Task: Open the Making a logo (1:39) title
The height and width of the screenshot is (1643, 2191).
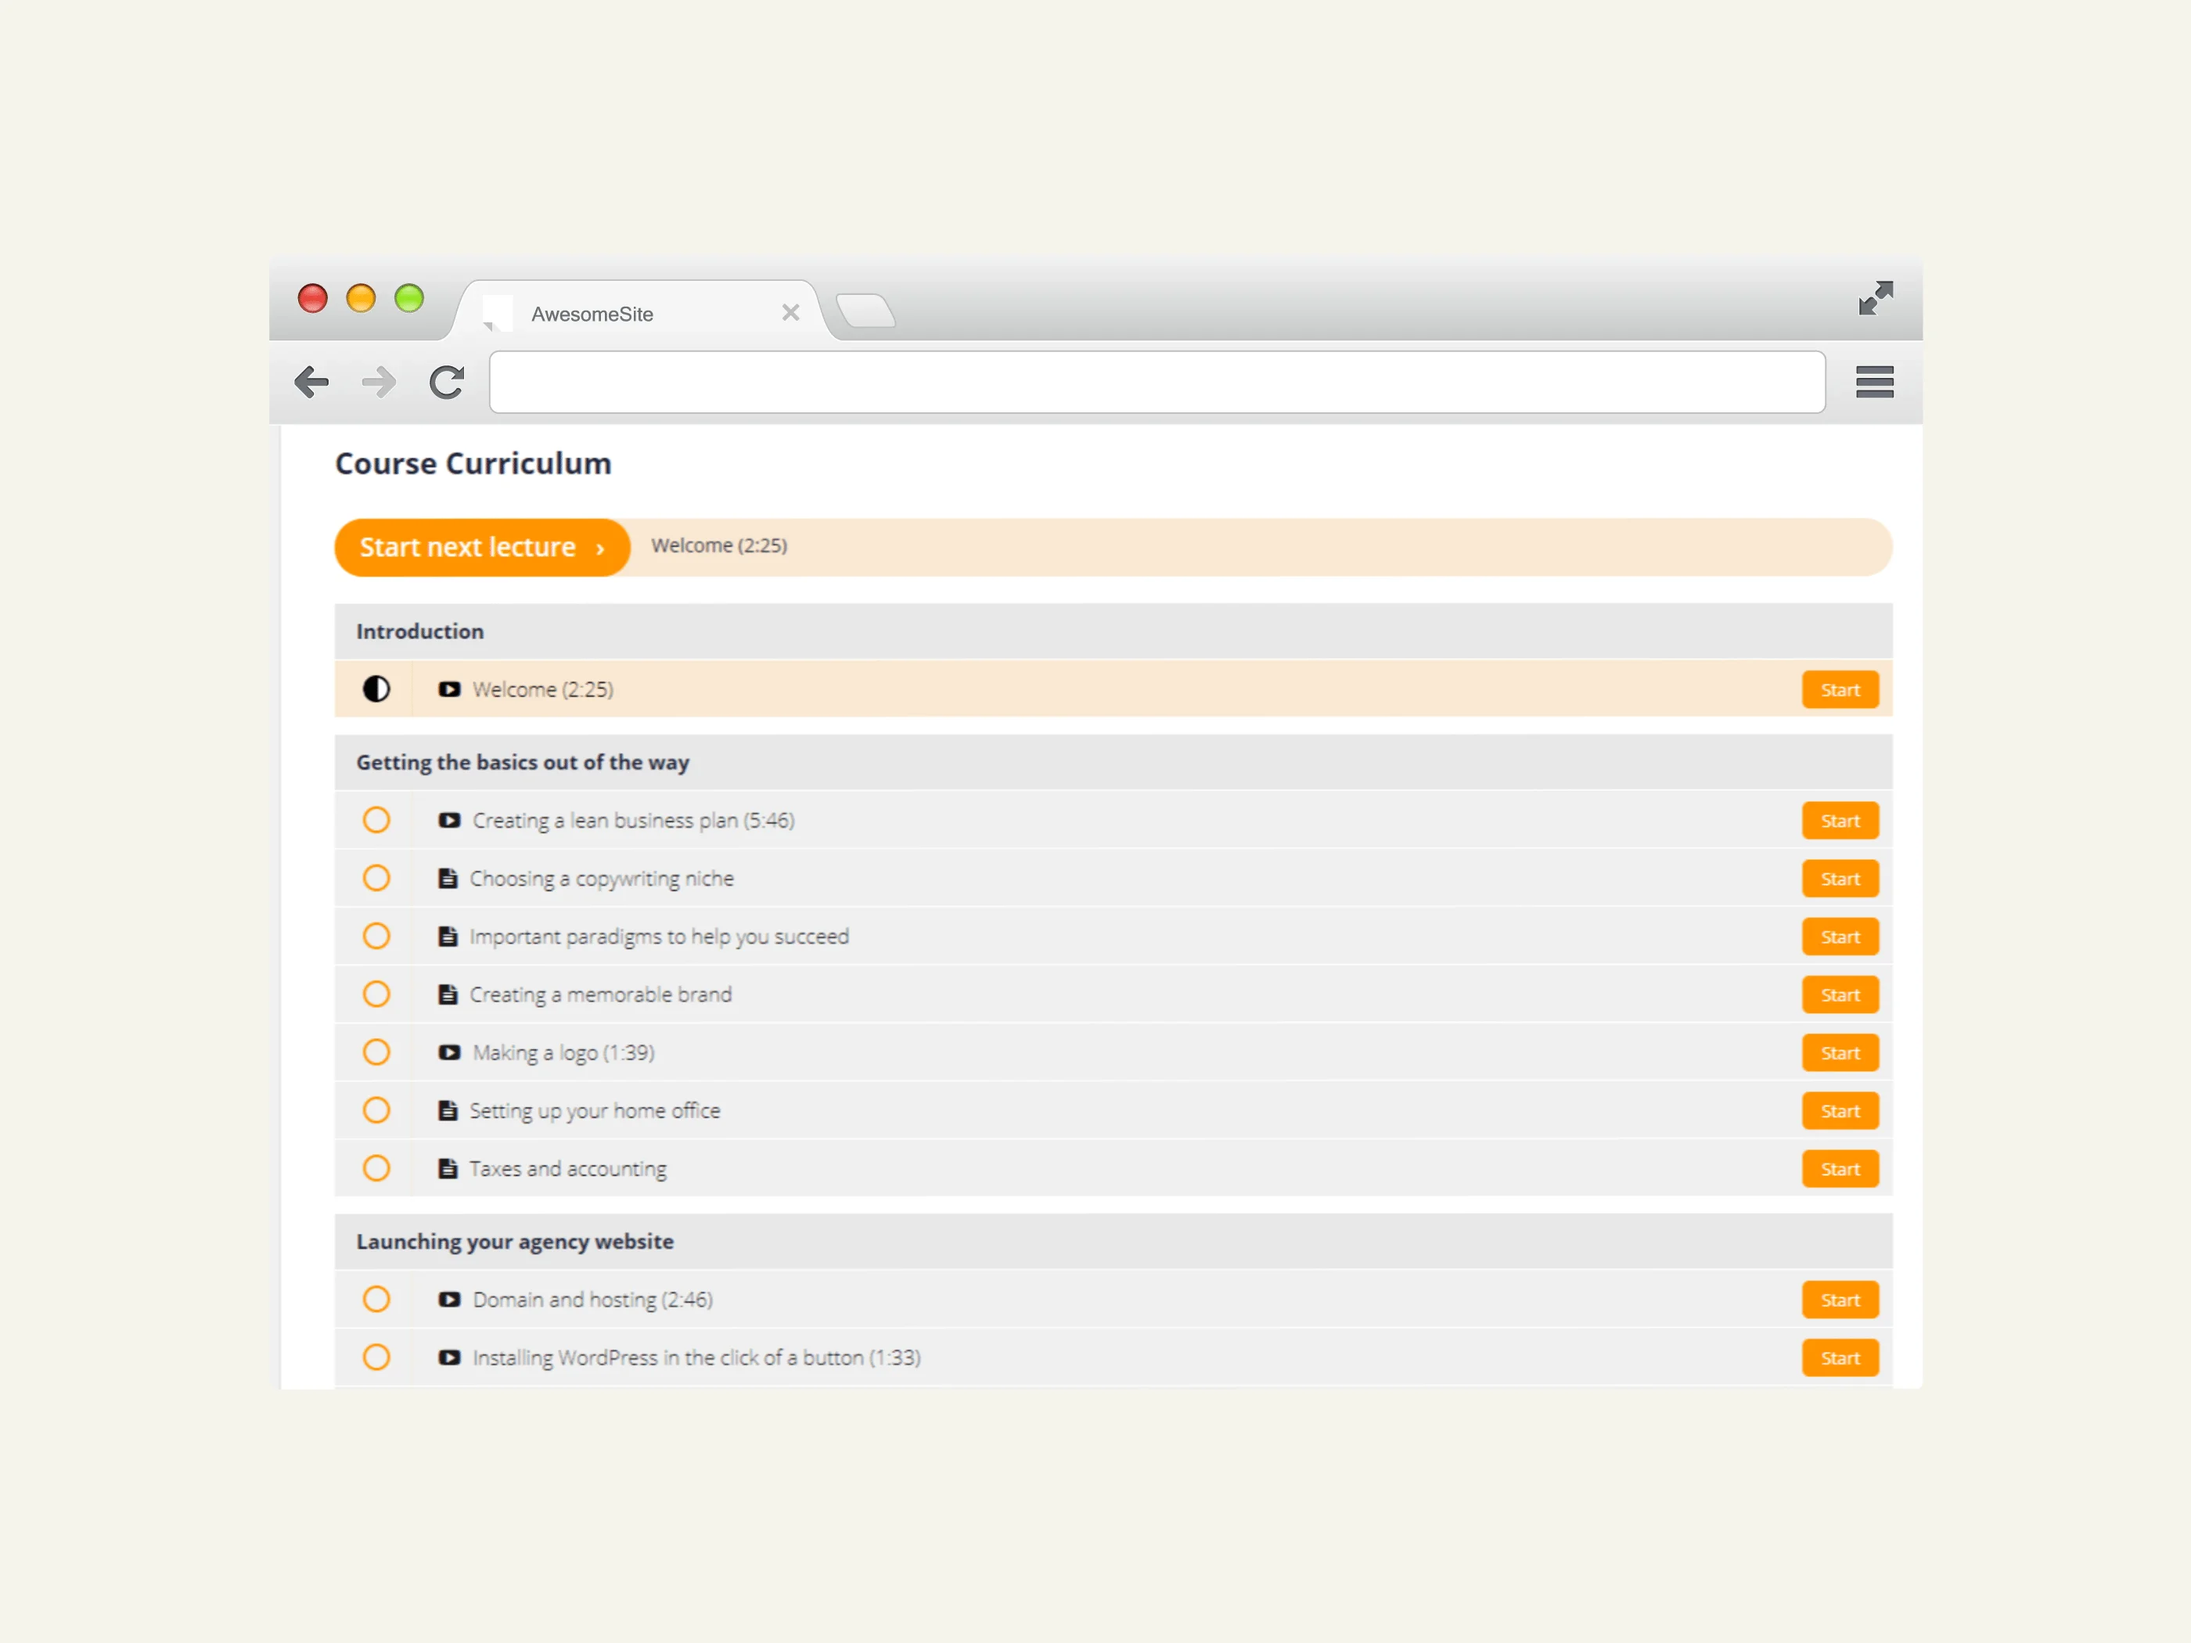Action: [x=563, y=1053]
